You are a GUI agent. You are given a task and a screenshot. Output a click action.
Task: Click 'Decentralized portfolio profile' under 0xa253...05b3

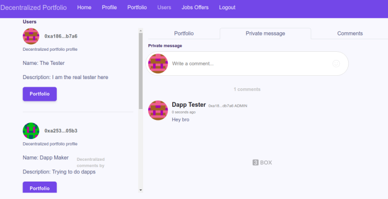50,144
